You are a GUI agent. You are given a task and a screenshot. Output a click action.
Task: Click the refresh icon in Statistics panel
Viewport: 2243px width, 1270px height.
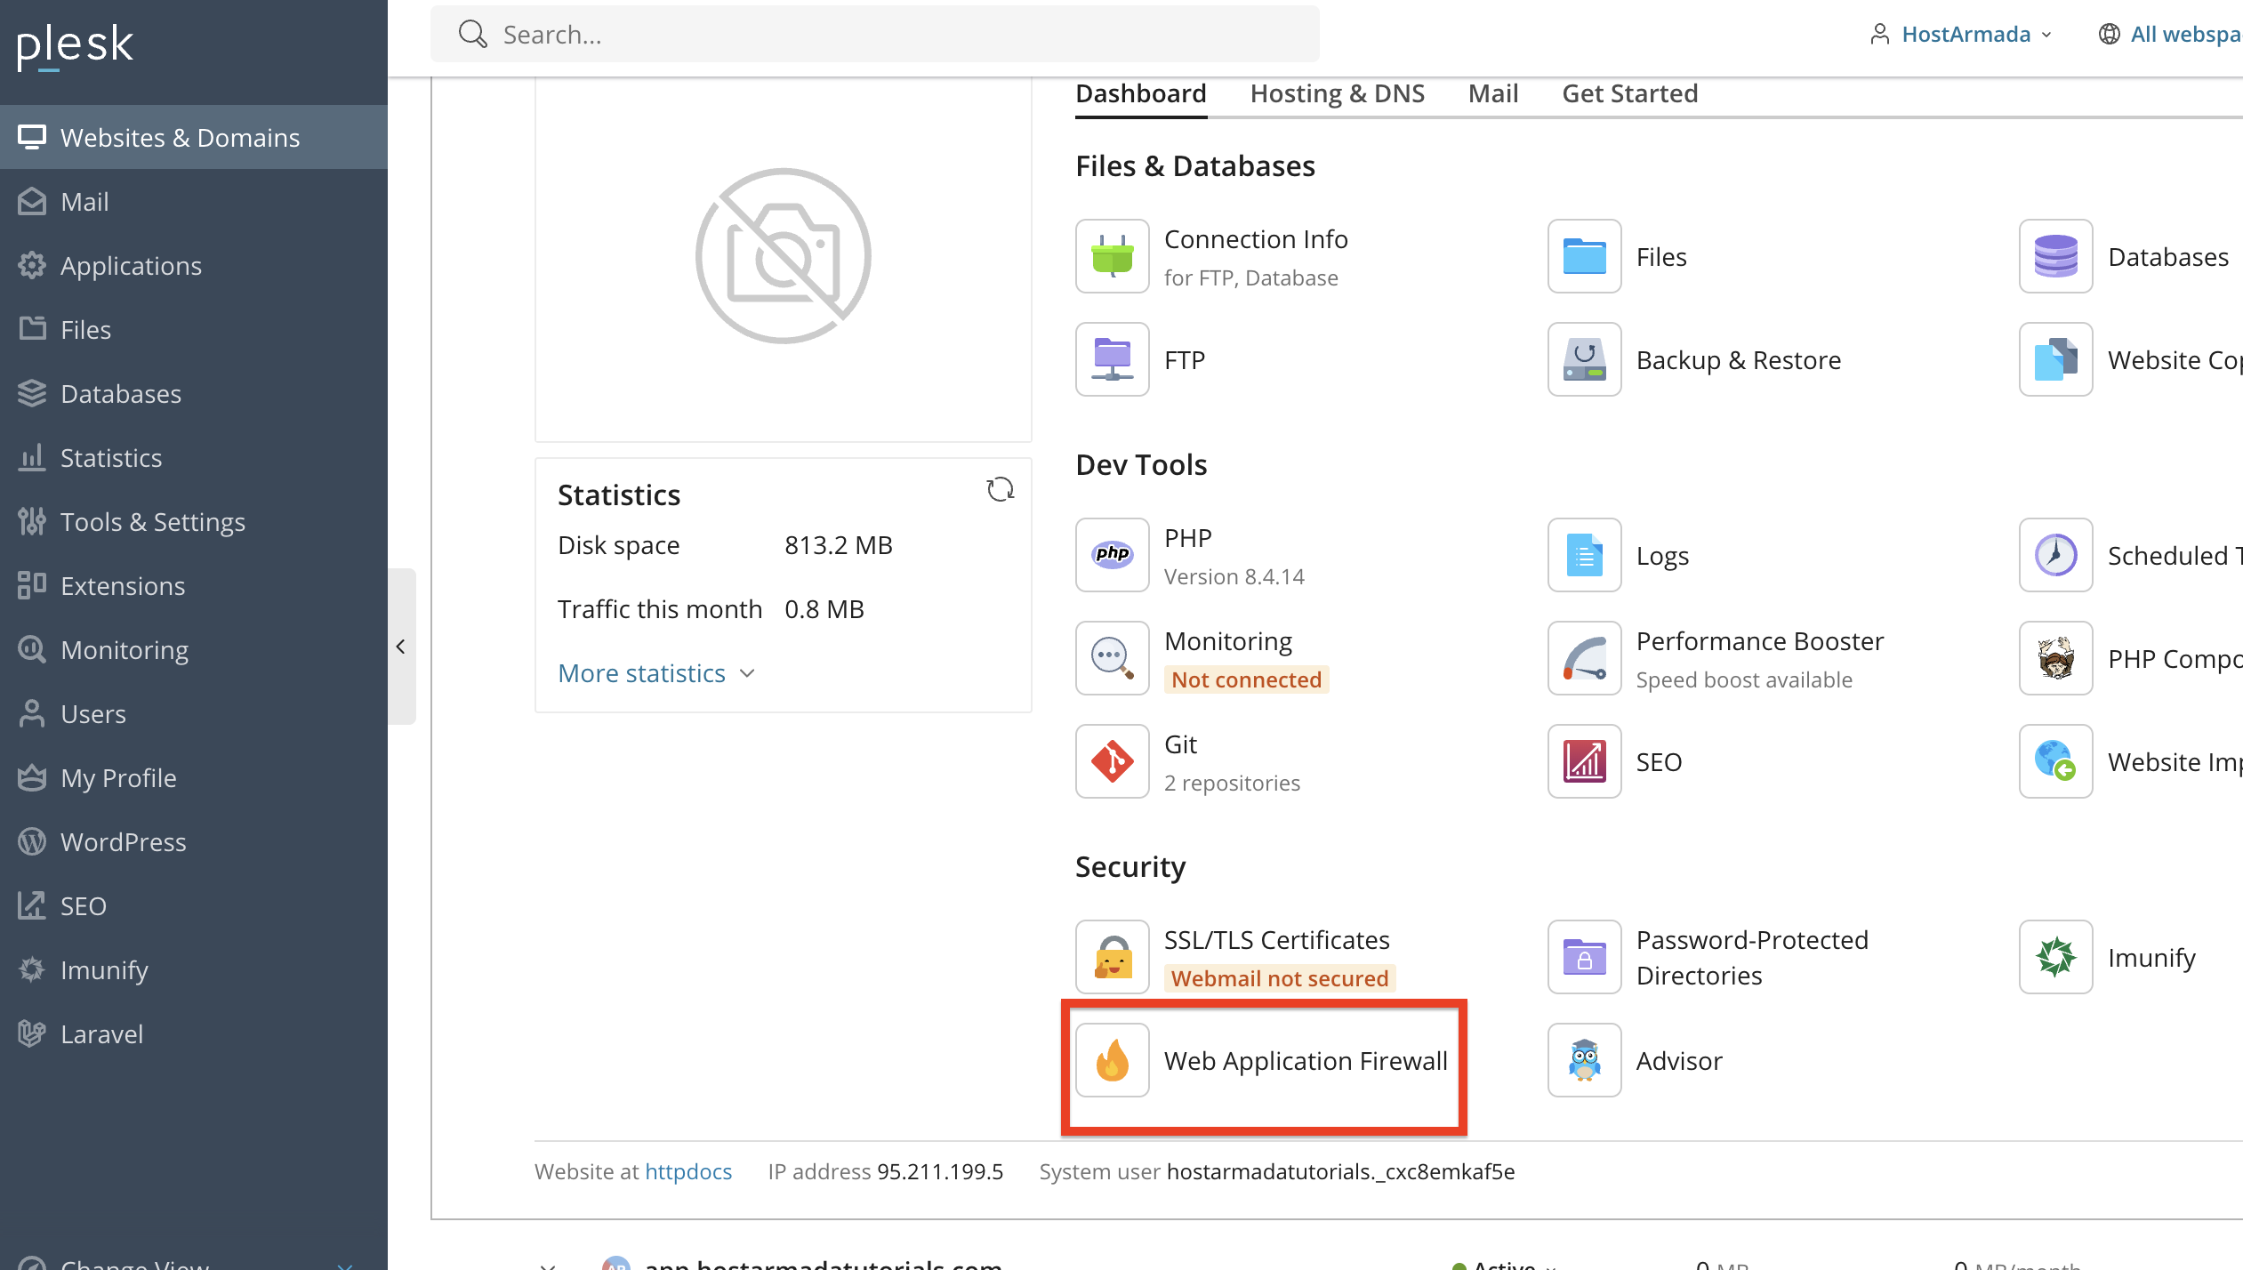tap(1000, 489)
